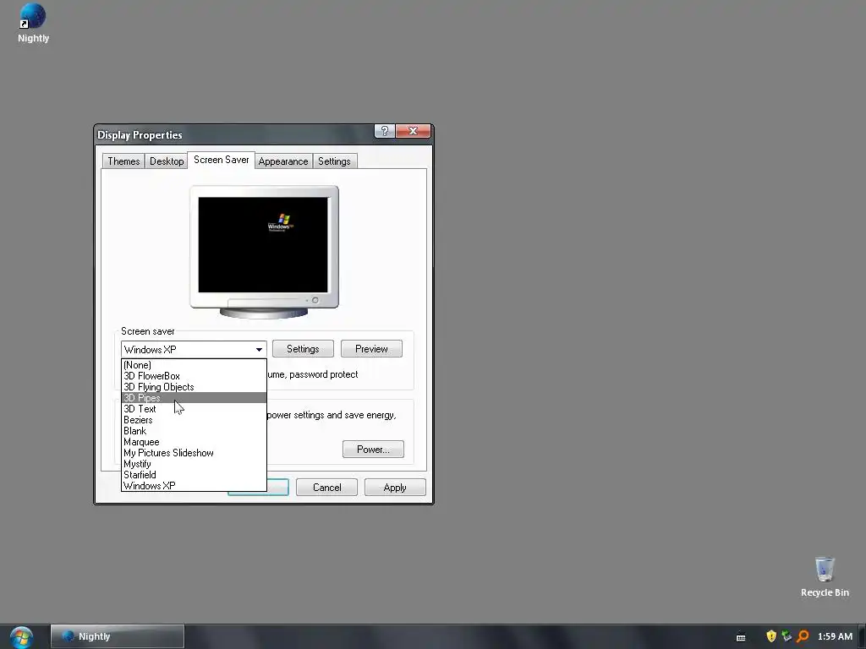Choose Windows XP list entry at bottom
The height and width of the screenshot is (649, 866).
point(194,486)
